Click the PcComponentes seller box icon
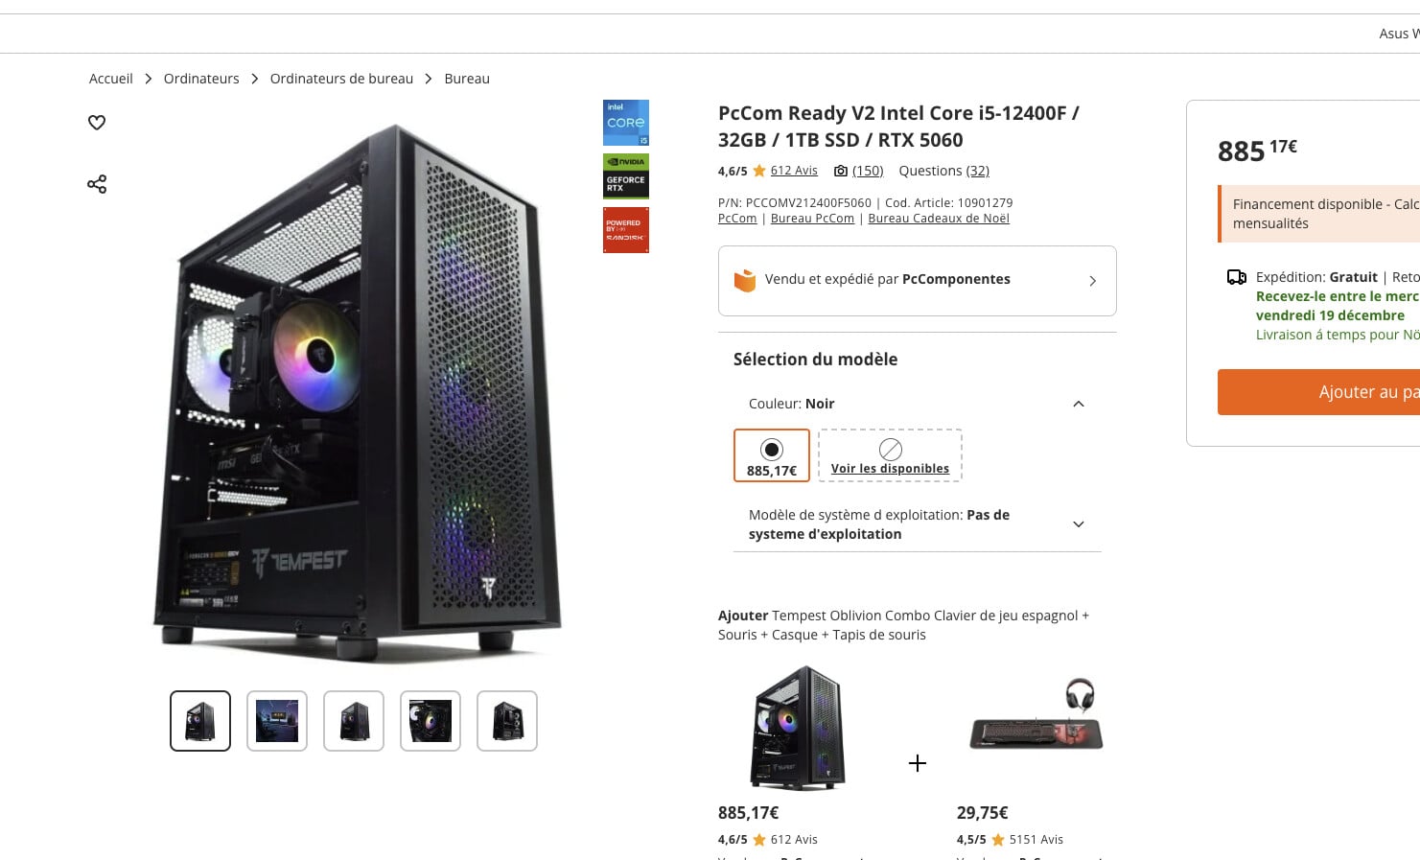 [745, 280]
